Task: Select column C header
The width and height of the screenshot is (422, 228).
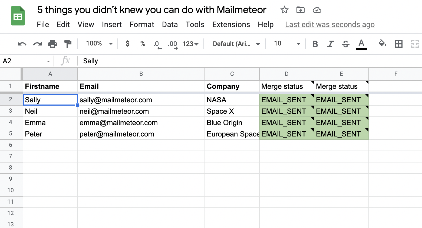Action: coord(232,74)
